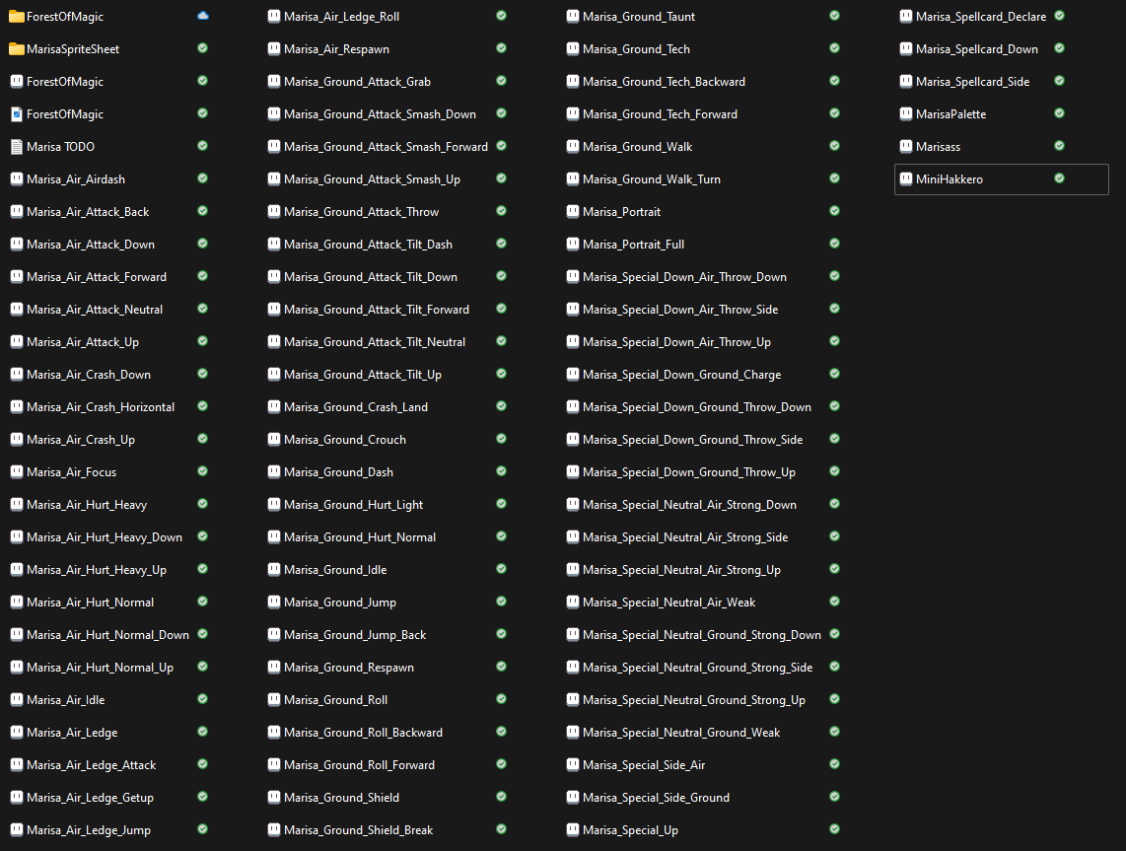Image resolution: width=1126 pixels, height=851 pixels.
Task: Select the file named Marisa_Air_Attack_Neutral
Action: (95, 310)
